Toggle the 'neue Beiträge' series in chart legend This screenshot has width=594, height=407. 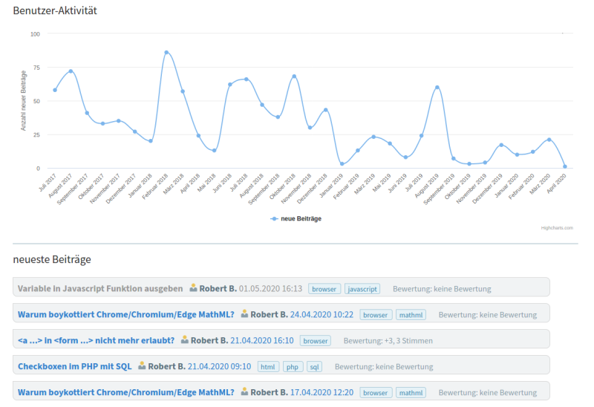point(296,218)
